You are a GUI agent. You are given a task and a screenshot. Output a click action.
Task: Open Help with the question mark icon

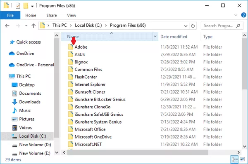click(243, 15)
